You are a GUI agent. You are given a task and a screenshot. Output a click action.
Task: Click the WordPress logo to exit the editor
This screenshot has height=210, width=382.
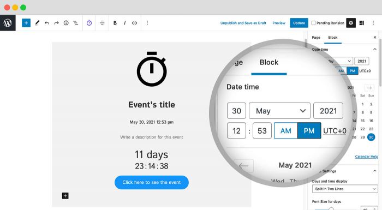coord(8,23)
